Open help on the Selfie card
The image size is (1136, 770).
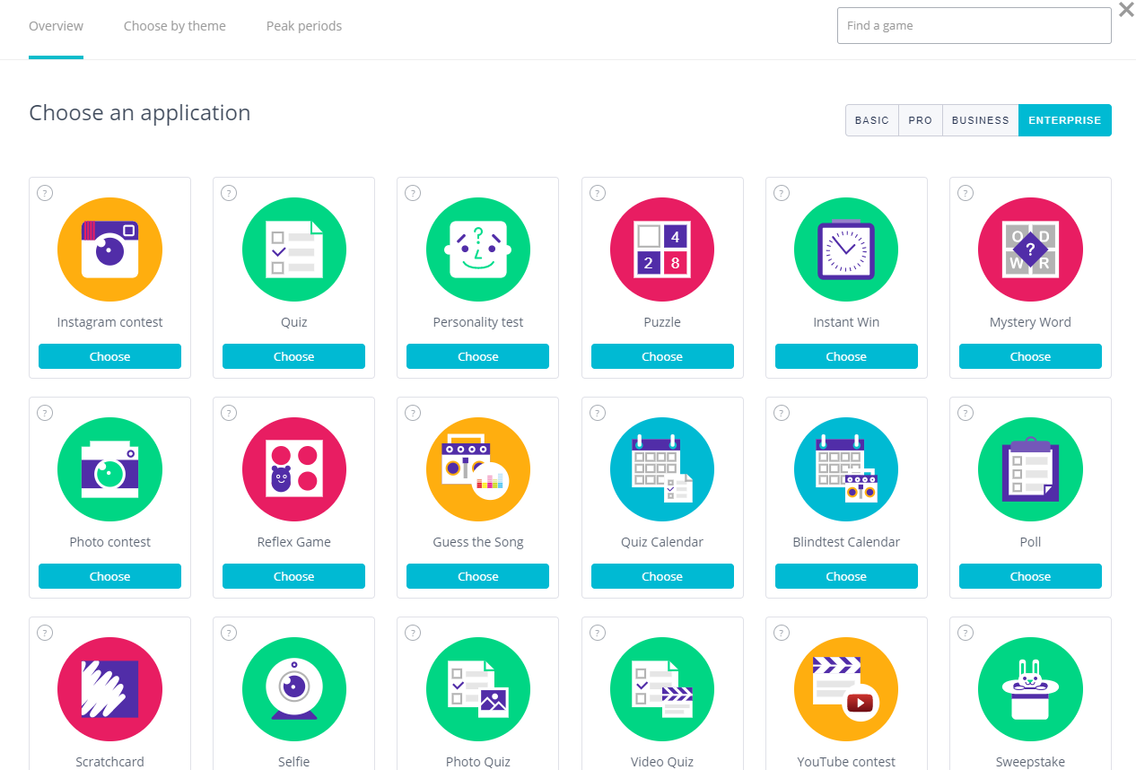point(229,633)
